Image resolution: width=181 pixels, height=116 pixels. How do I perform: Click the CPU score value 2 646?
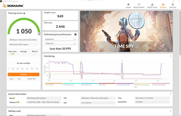pos(60,27)
